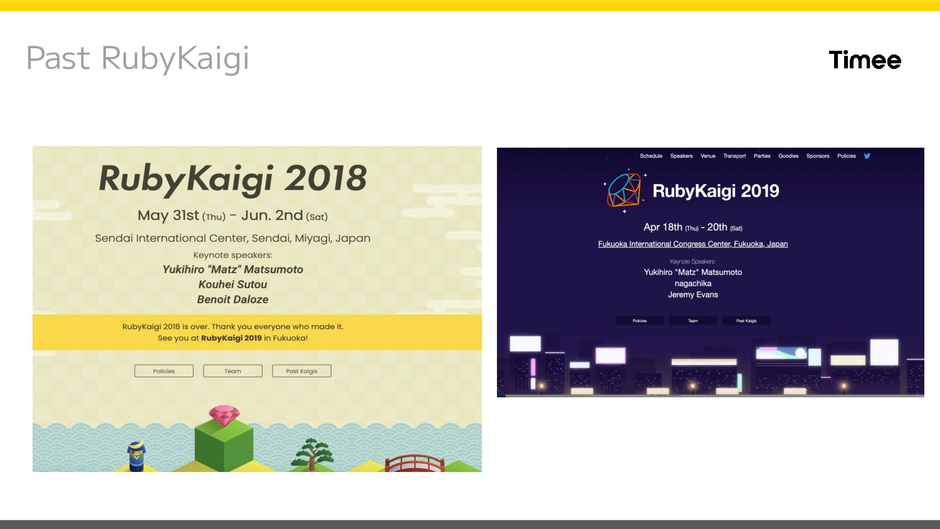Viewport: 940px width, 529px height.
Task: Click the Past RubyKaigi slide title
Action: click(x=138, y=58)
